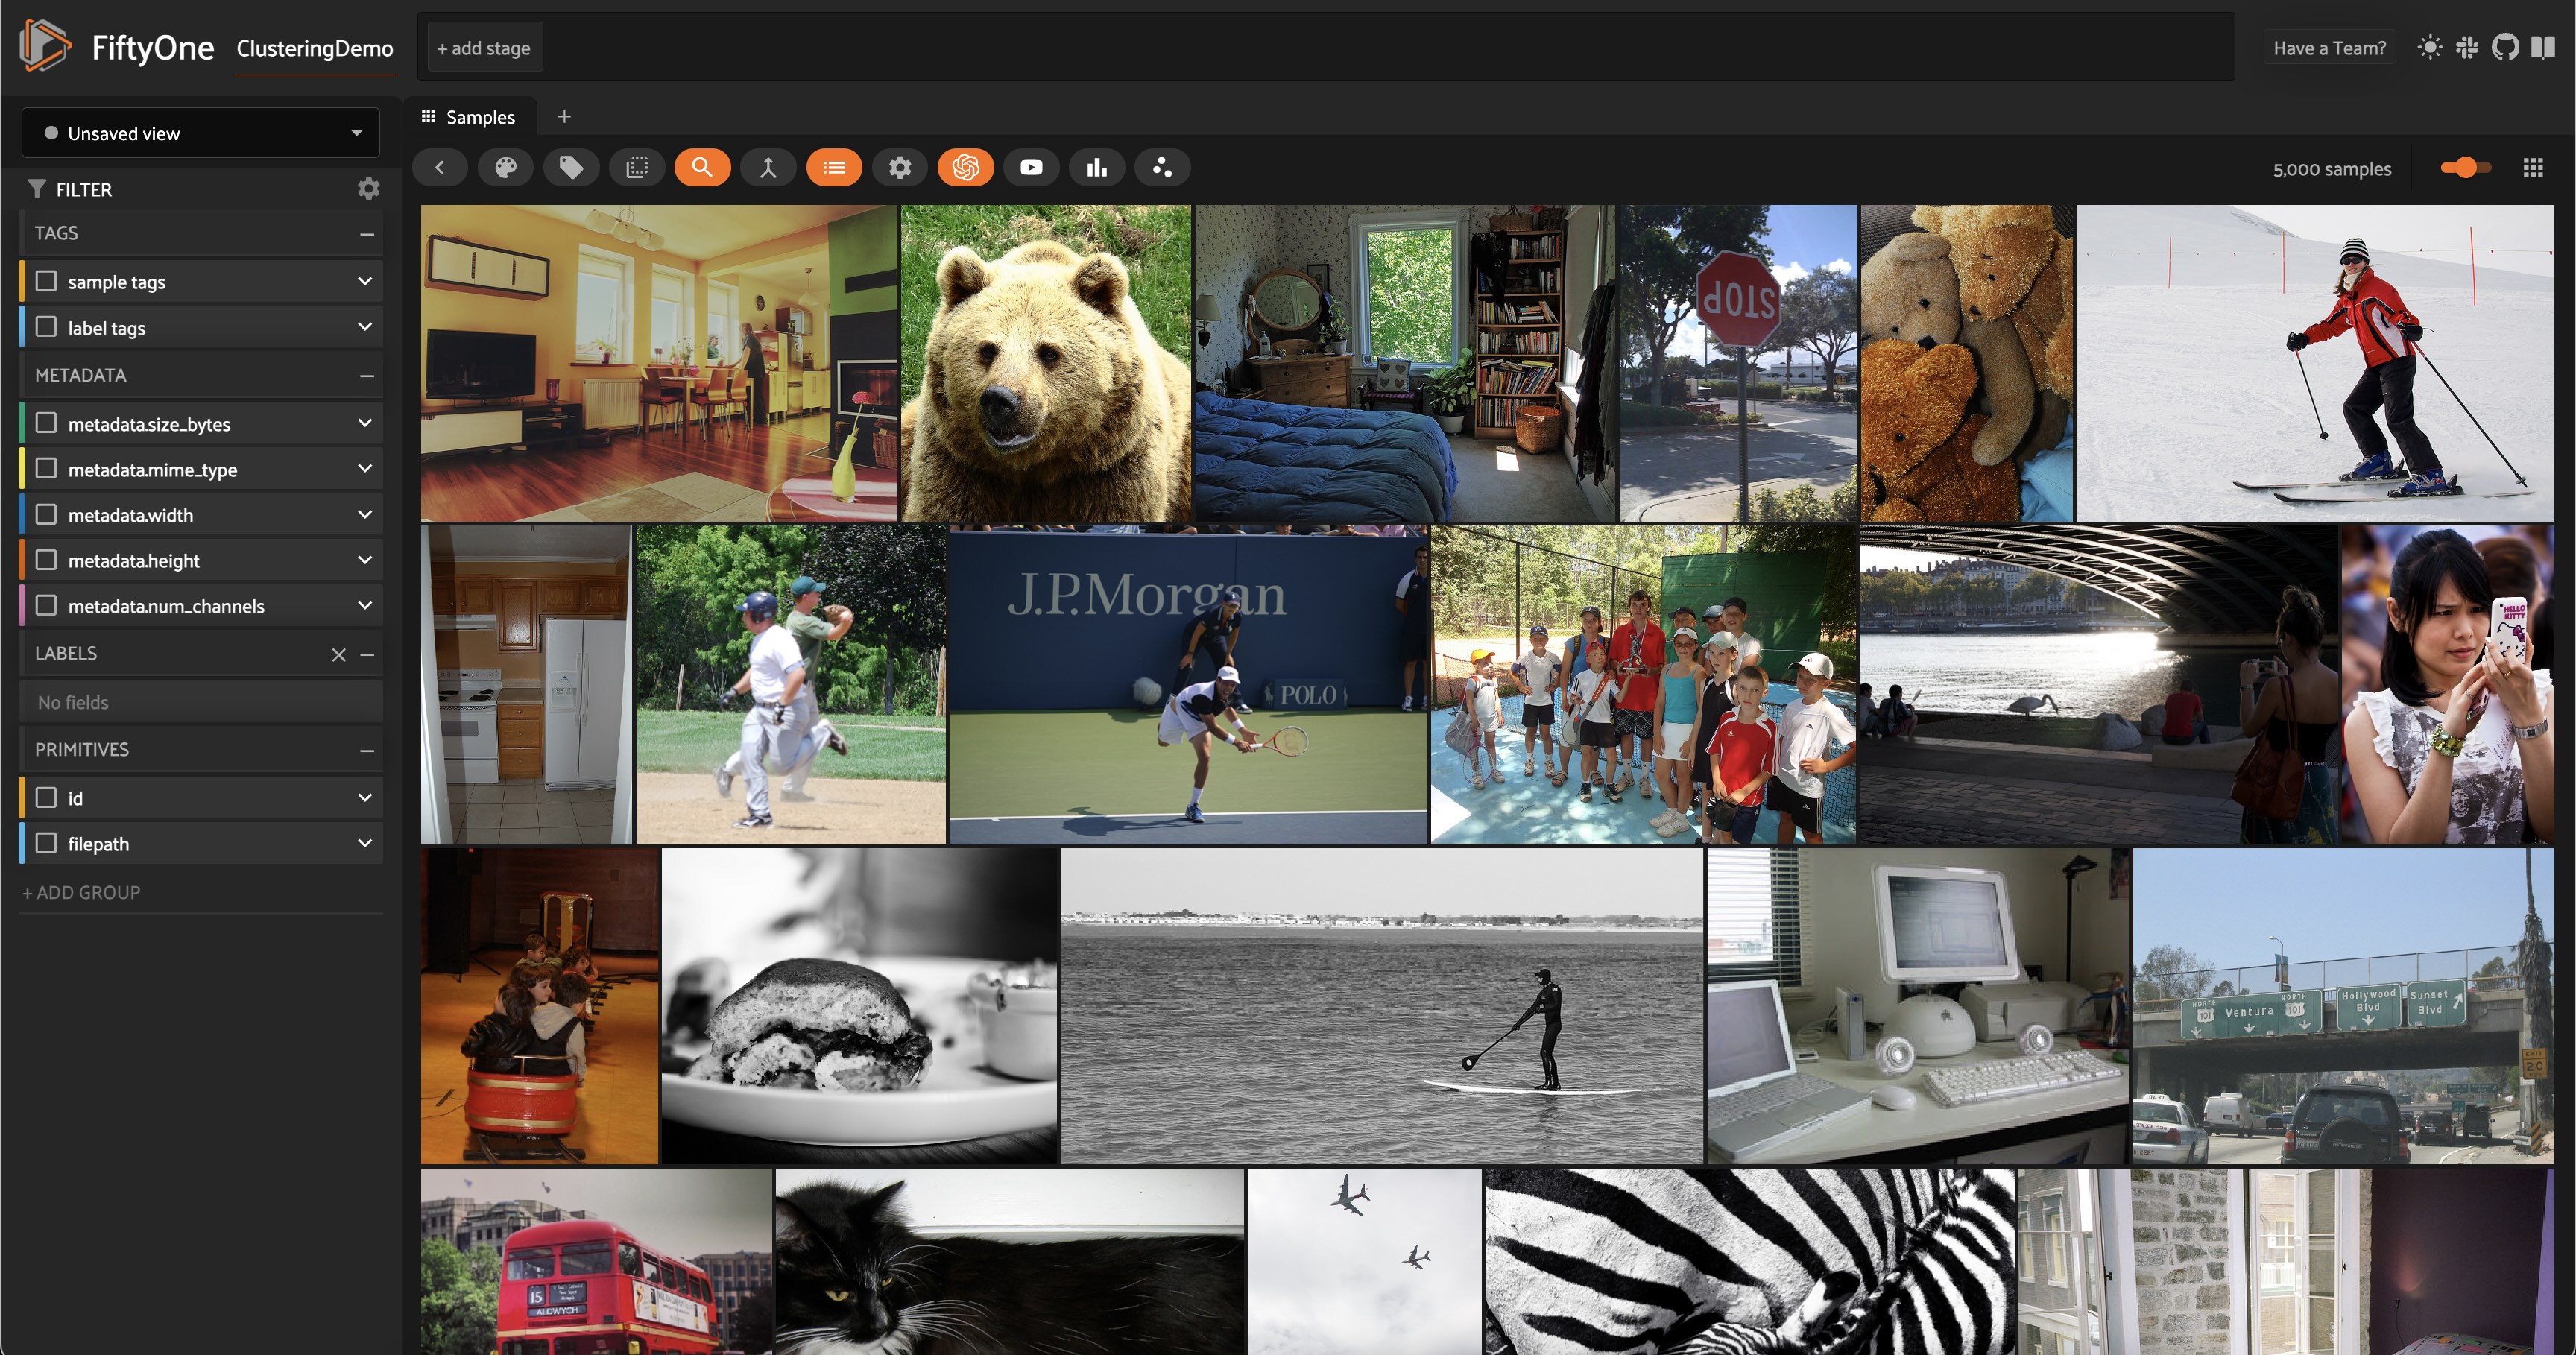
Task: Open the bar chart histogram icon
Action: coord(1097,168)
